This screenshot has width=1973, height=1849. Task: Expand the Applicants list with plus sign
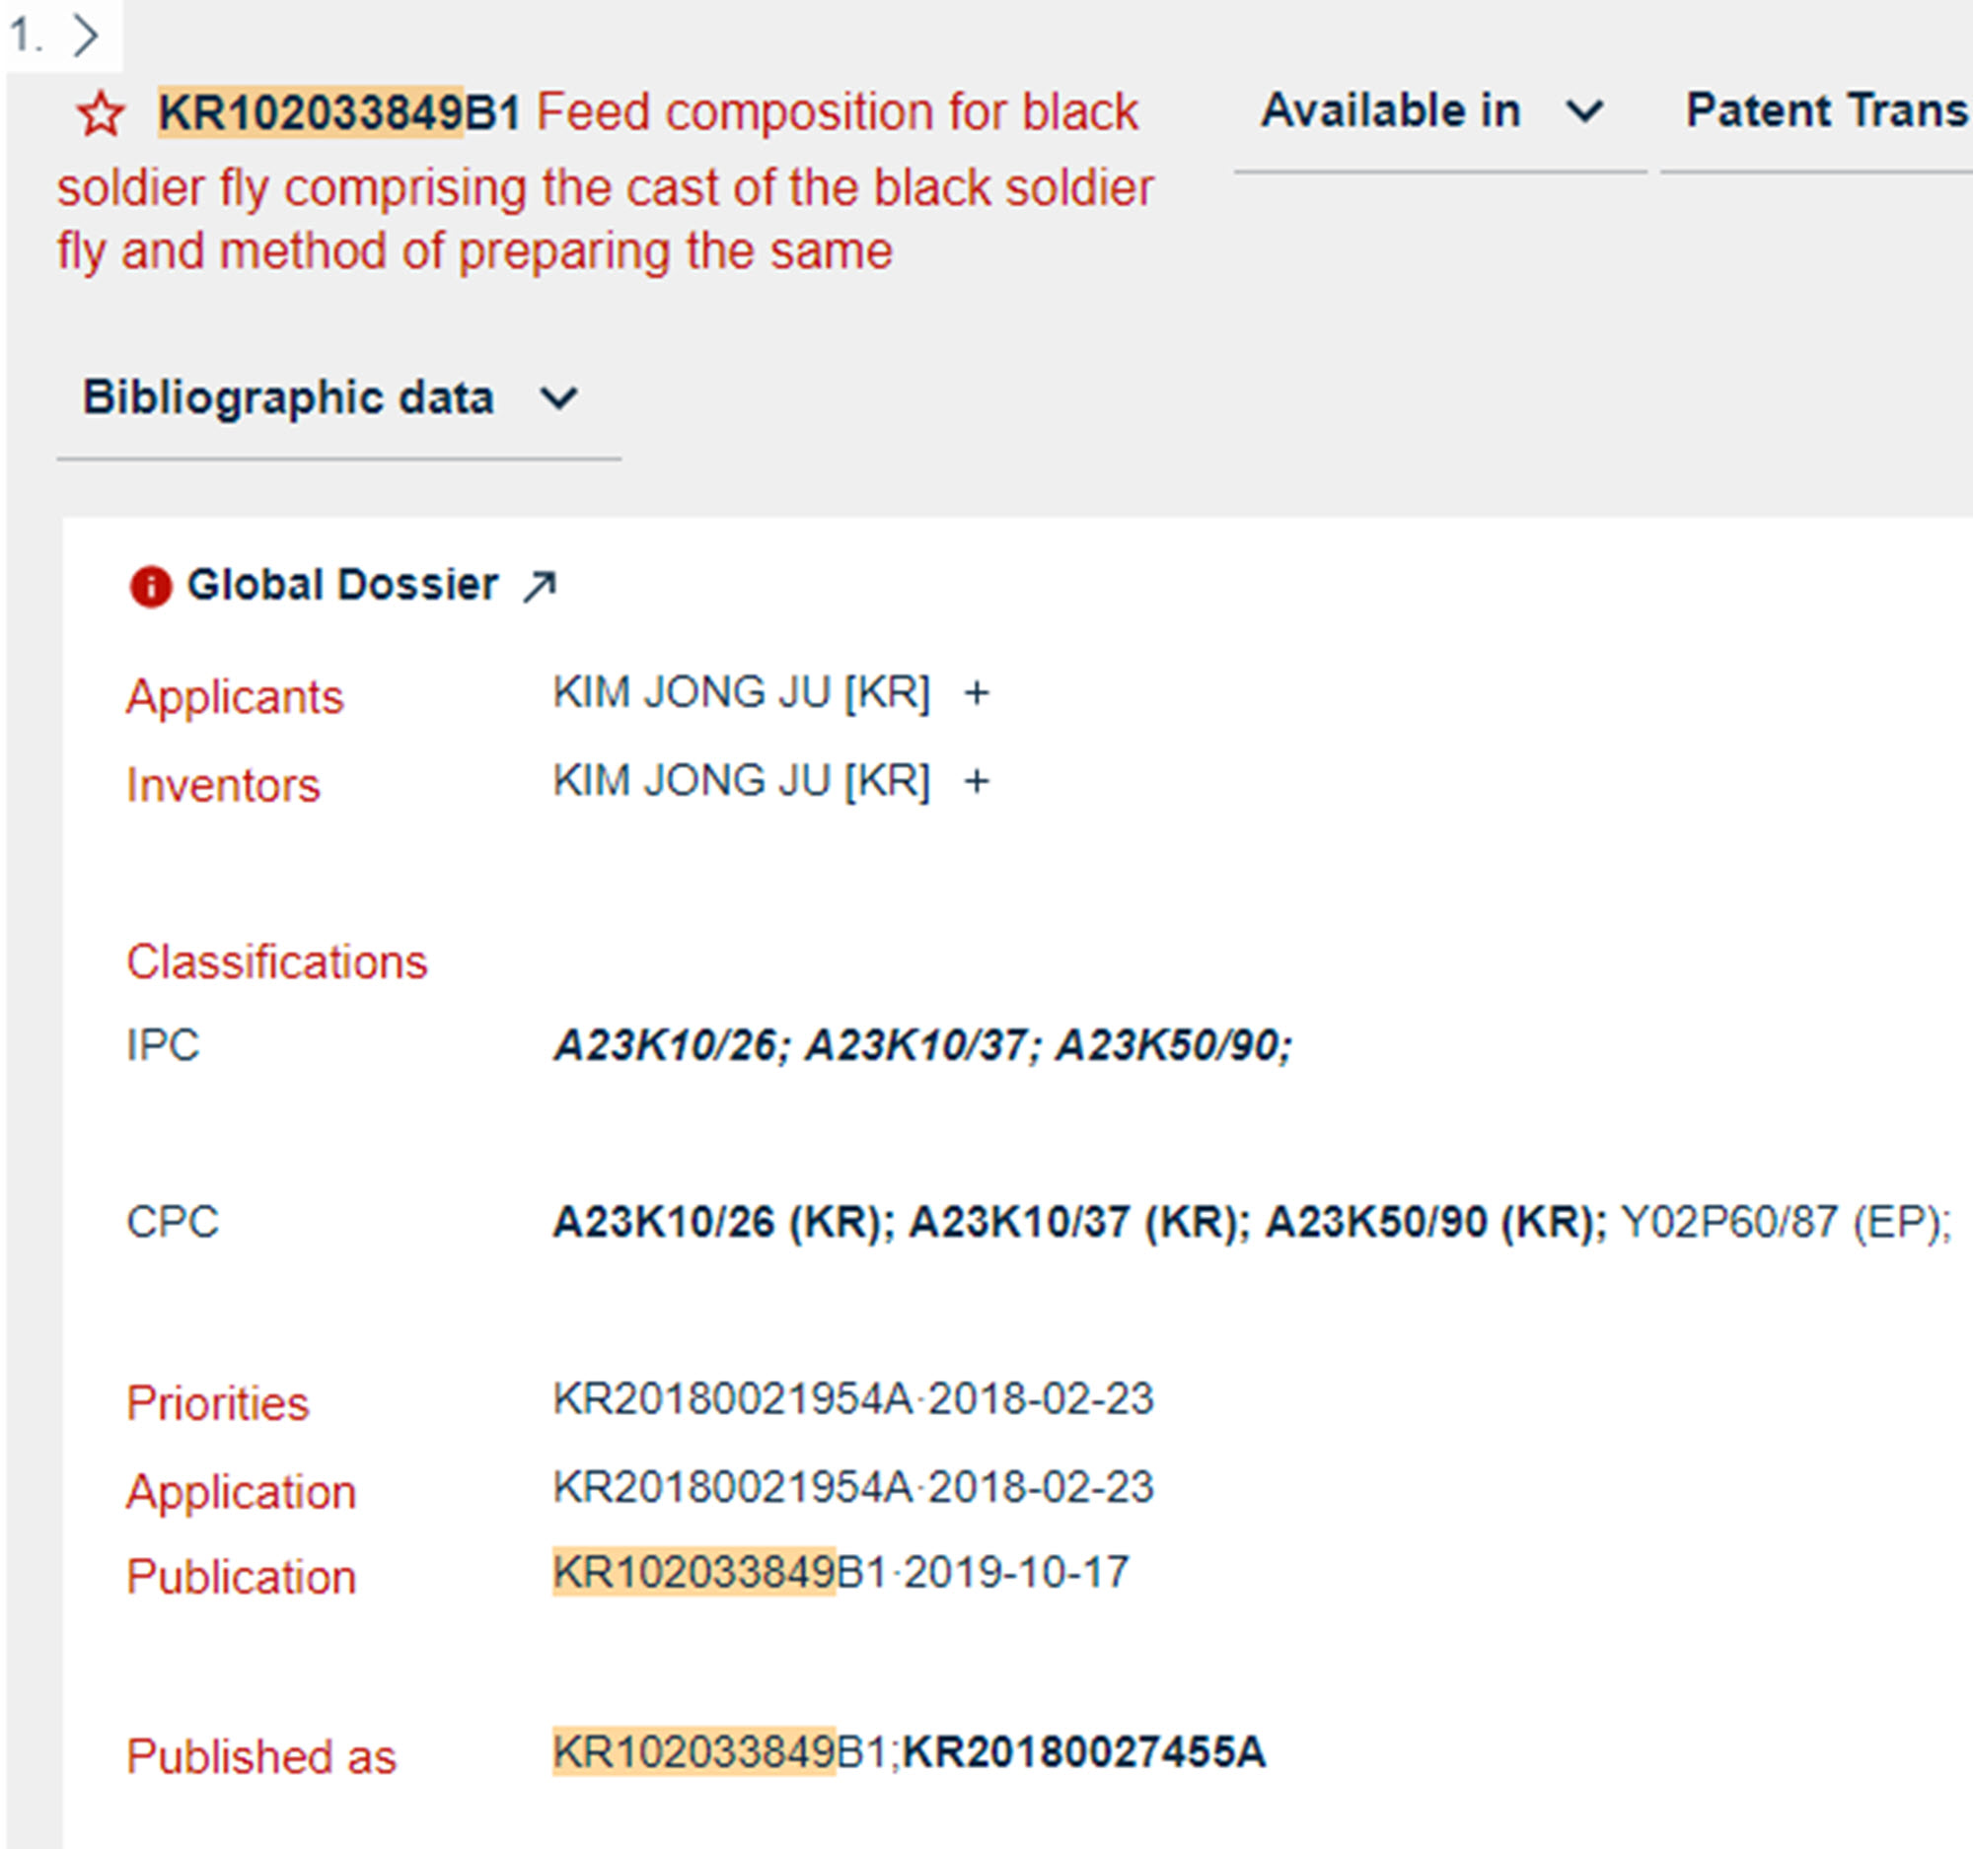tap(977, 693)
